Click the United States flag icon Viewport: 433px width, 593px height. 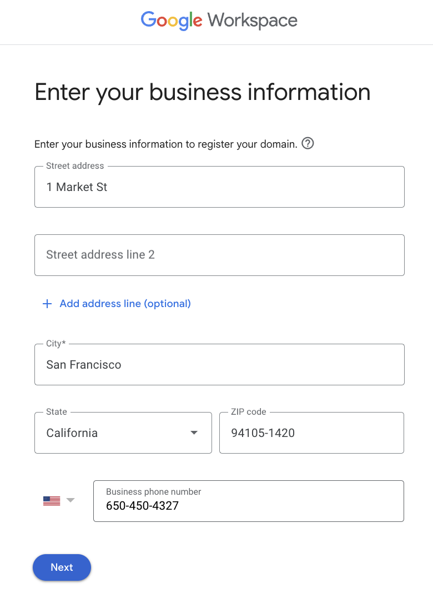52,501
